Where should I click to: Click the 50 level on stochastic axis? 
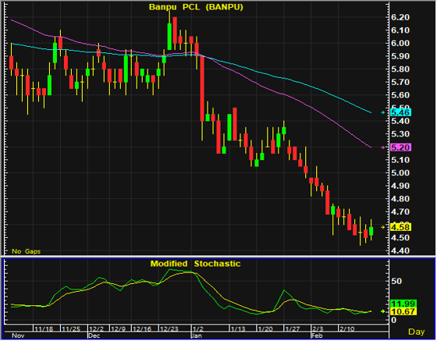coord(396,281)
